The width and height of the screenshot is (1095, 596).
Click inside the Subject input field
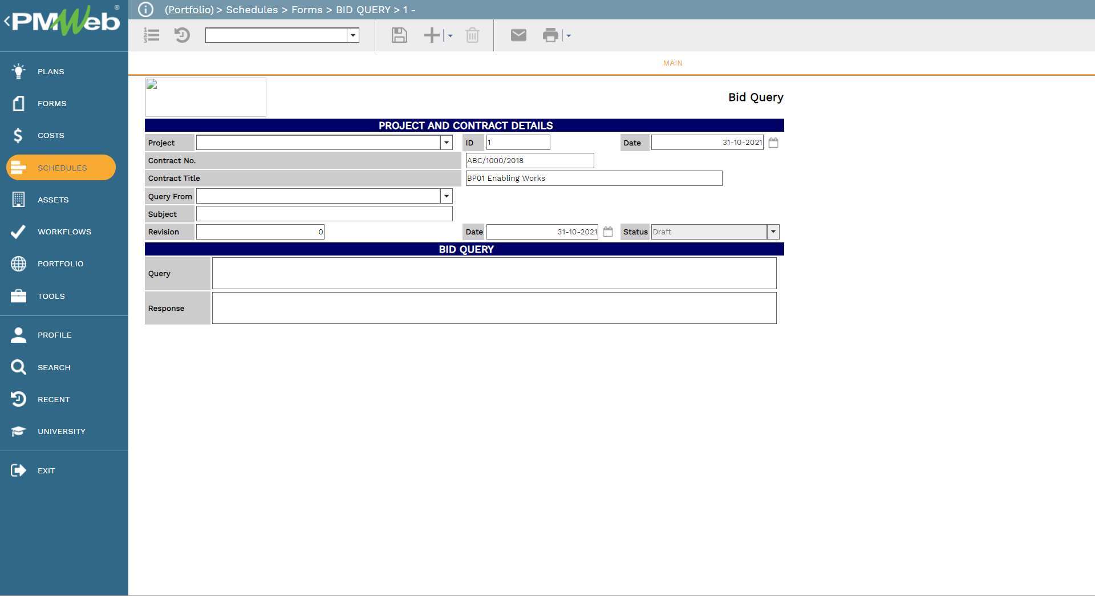[324, 213]
